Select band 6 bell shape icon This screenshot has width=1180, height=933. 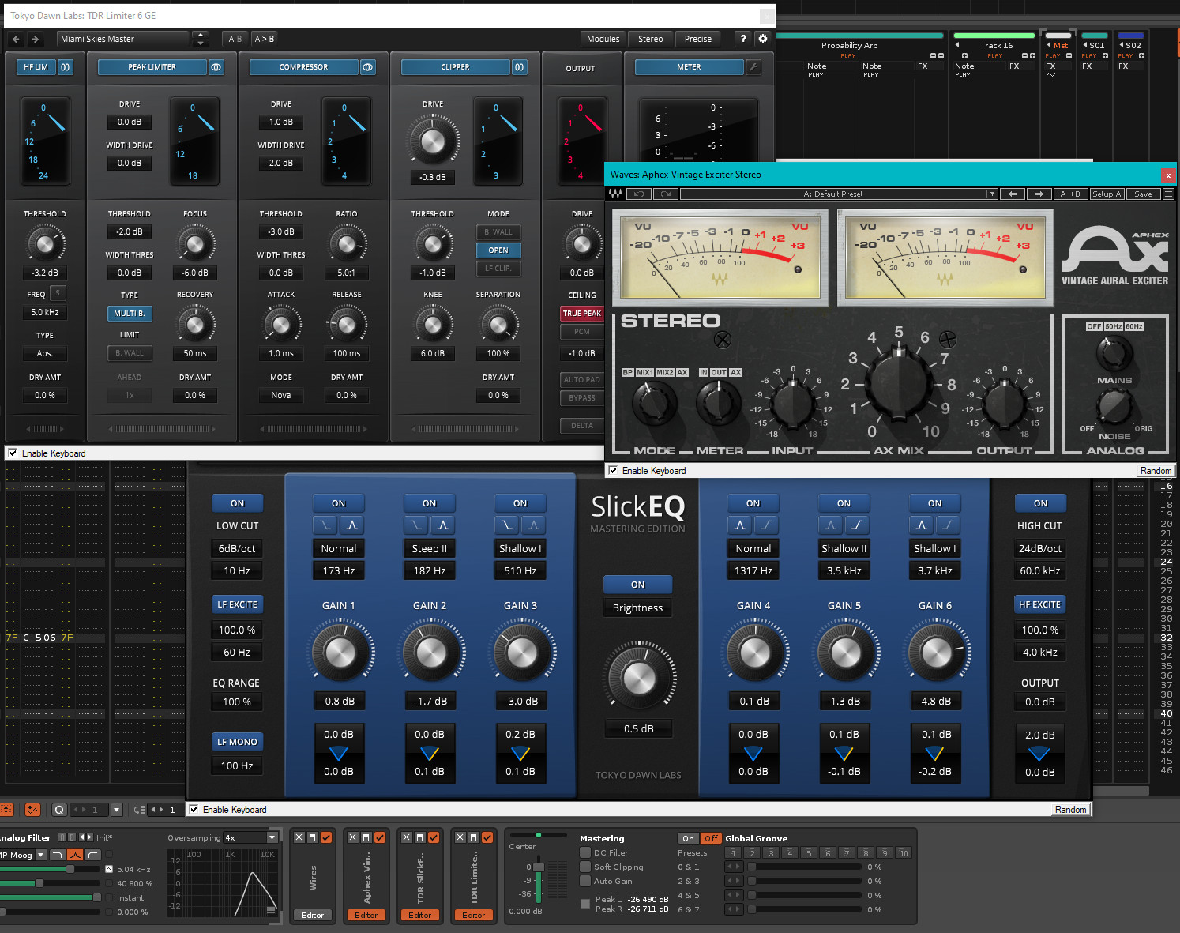pyautogui.click(x=921, y=525)
